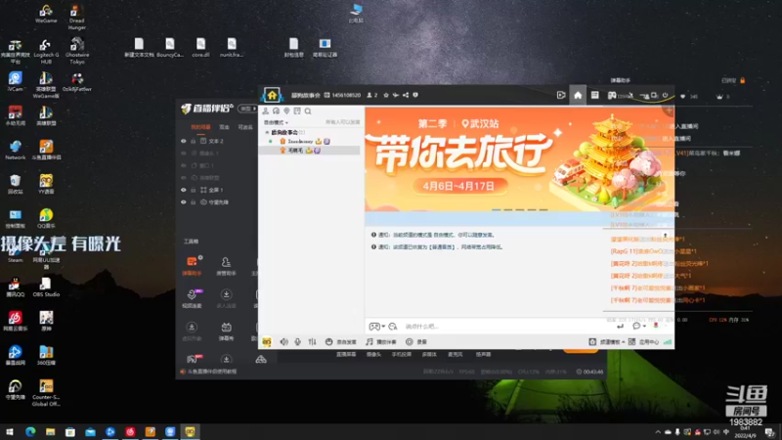
Task: Start 录音 recording in YY
Action: (416, 341)
